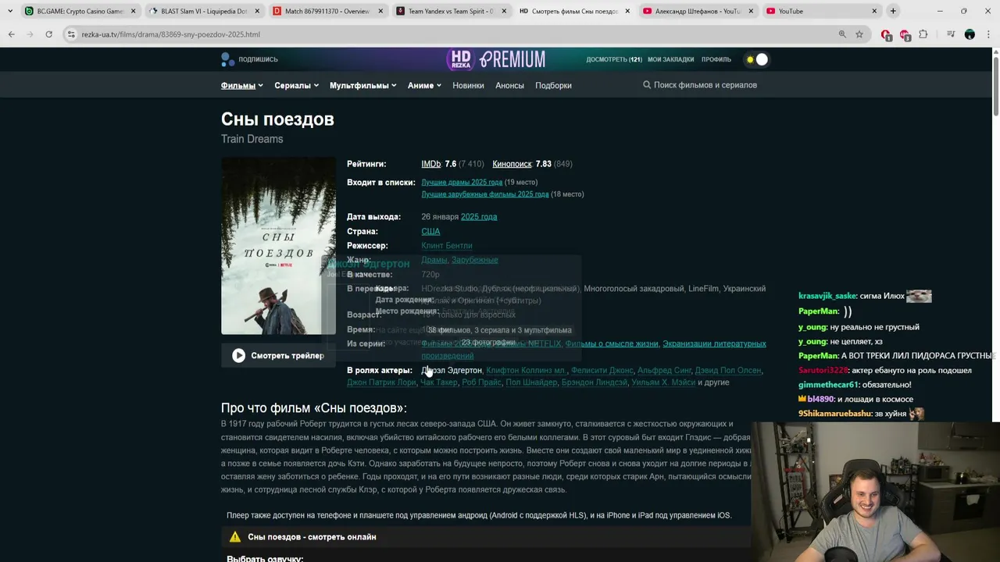Open the ПРОФИЛЬ page
This screenshot has width=1000, height=562.
point(716,59)
